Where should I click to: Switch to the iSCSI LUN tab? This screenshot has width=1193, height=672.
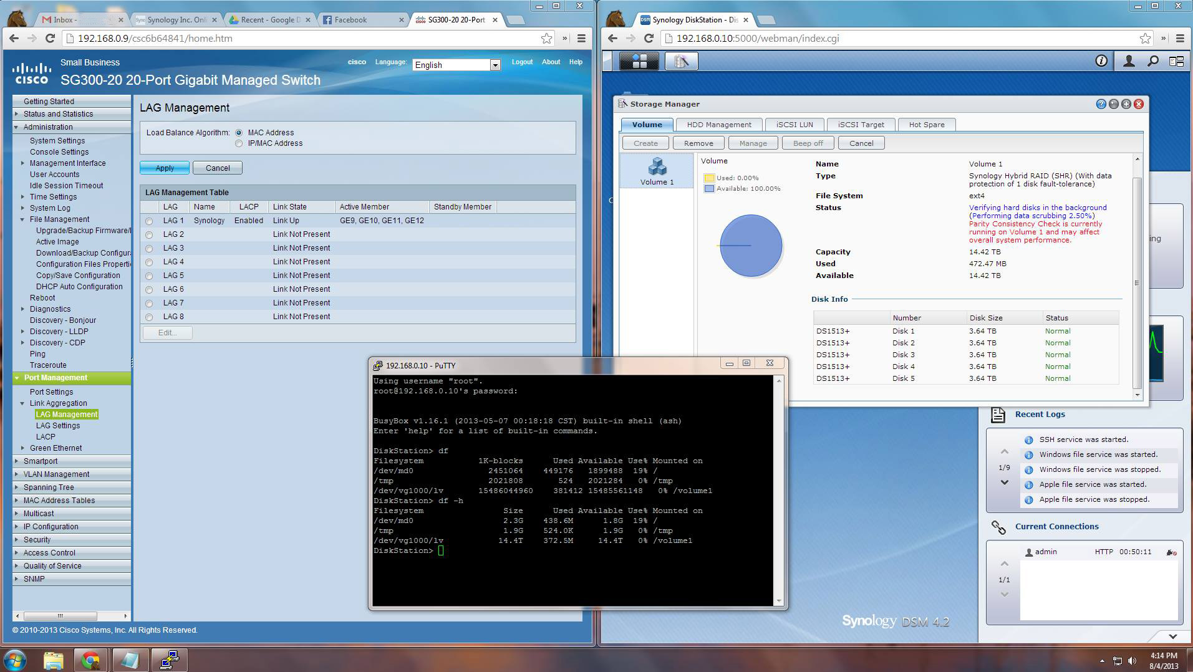click(795, 125)
